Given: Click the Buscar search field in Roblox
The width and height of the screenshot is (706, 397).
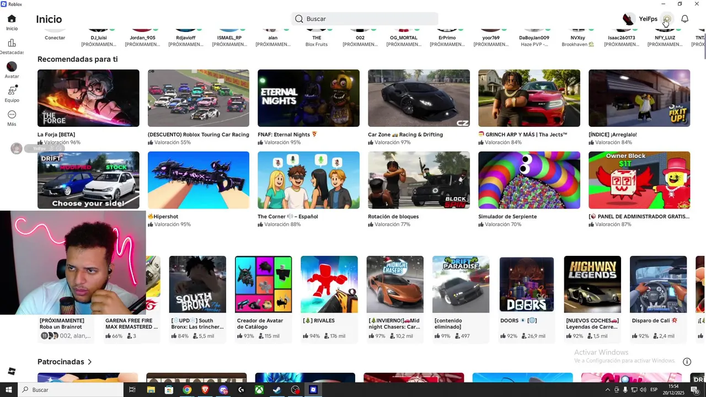Looking at the screenshot, I should click(x=365, y=19).
